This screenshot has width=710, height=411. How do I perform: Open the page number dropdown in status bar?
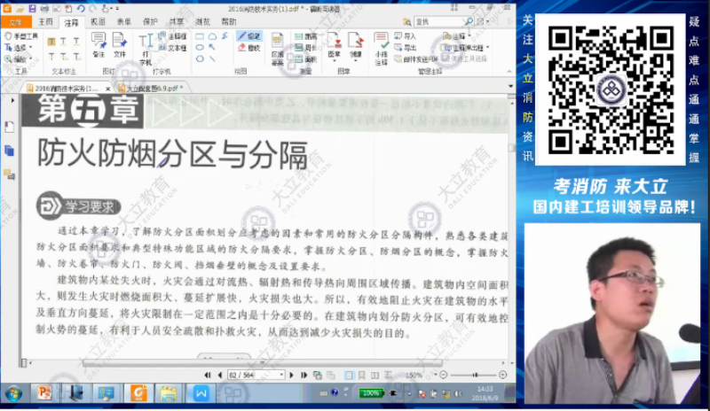pos(281,375)
